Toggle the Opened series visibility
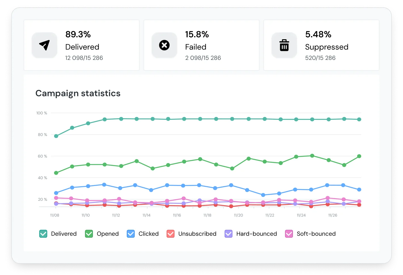The width and height of the screenshot is (403, 275). 89,234
